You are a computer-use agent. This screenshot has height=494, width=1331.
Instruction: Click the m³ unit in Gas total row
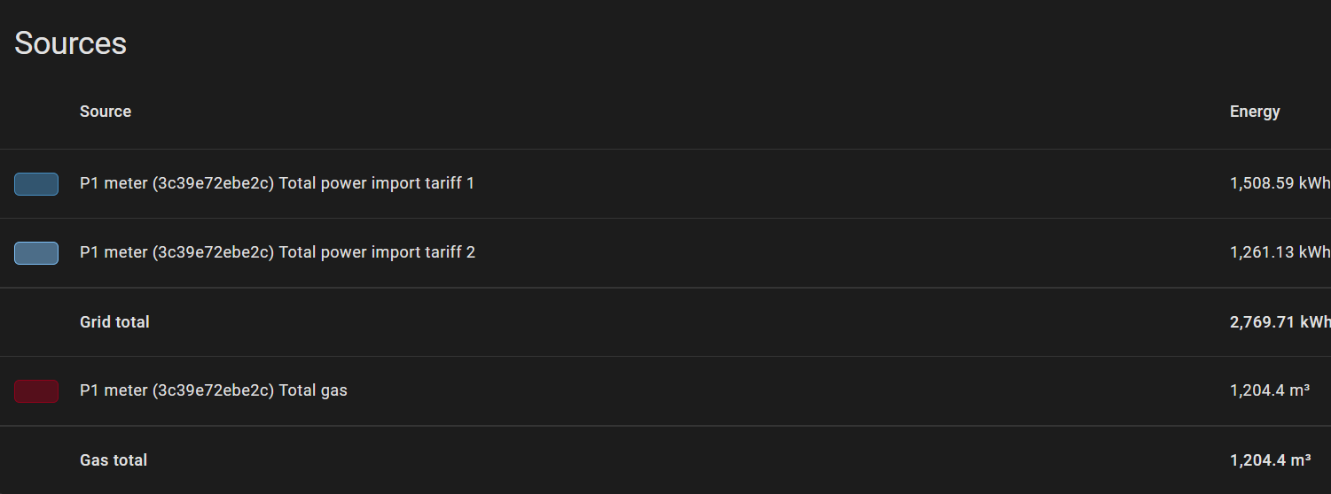point(1301,460)
